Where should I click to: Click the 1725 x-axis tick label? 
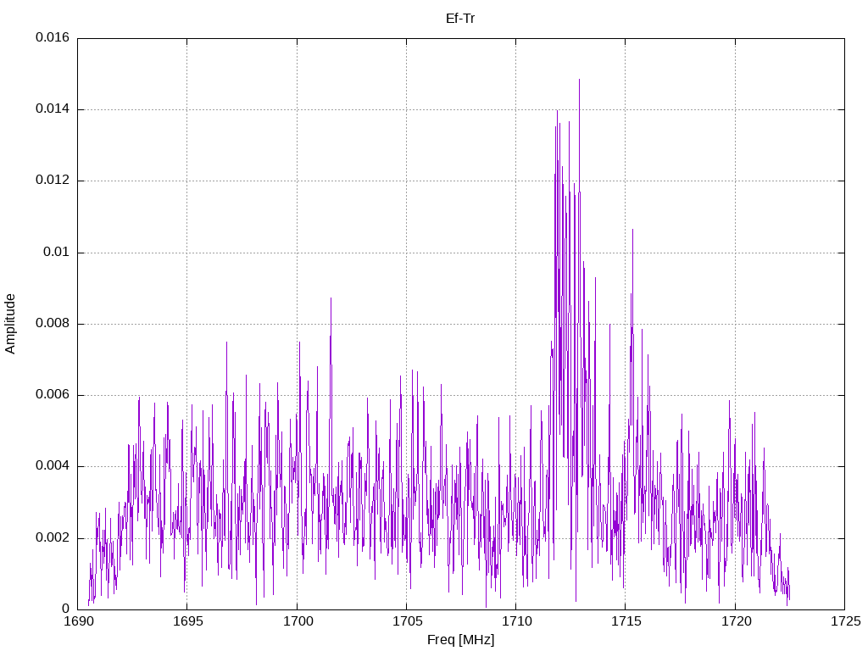coord(845,621)
